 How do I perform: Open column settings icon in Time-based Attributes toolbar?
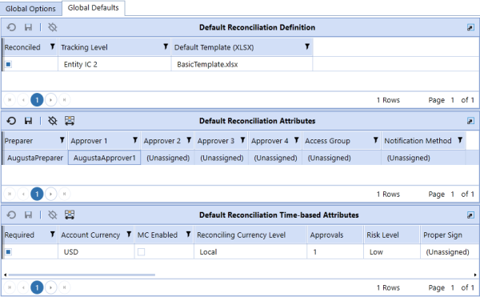(70, 215)
